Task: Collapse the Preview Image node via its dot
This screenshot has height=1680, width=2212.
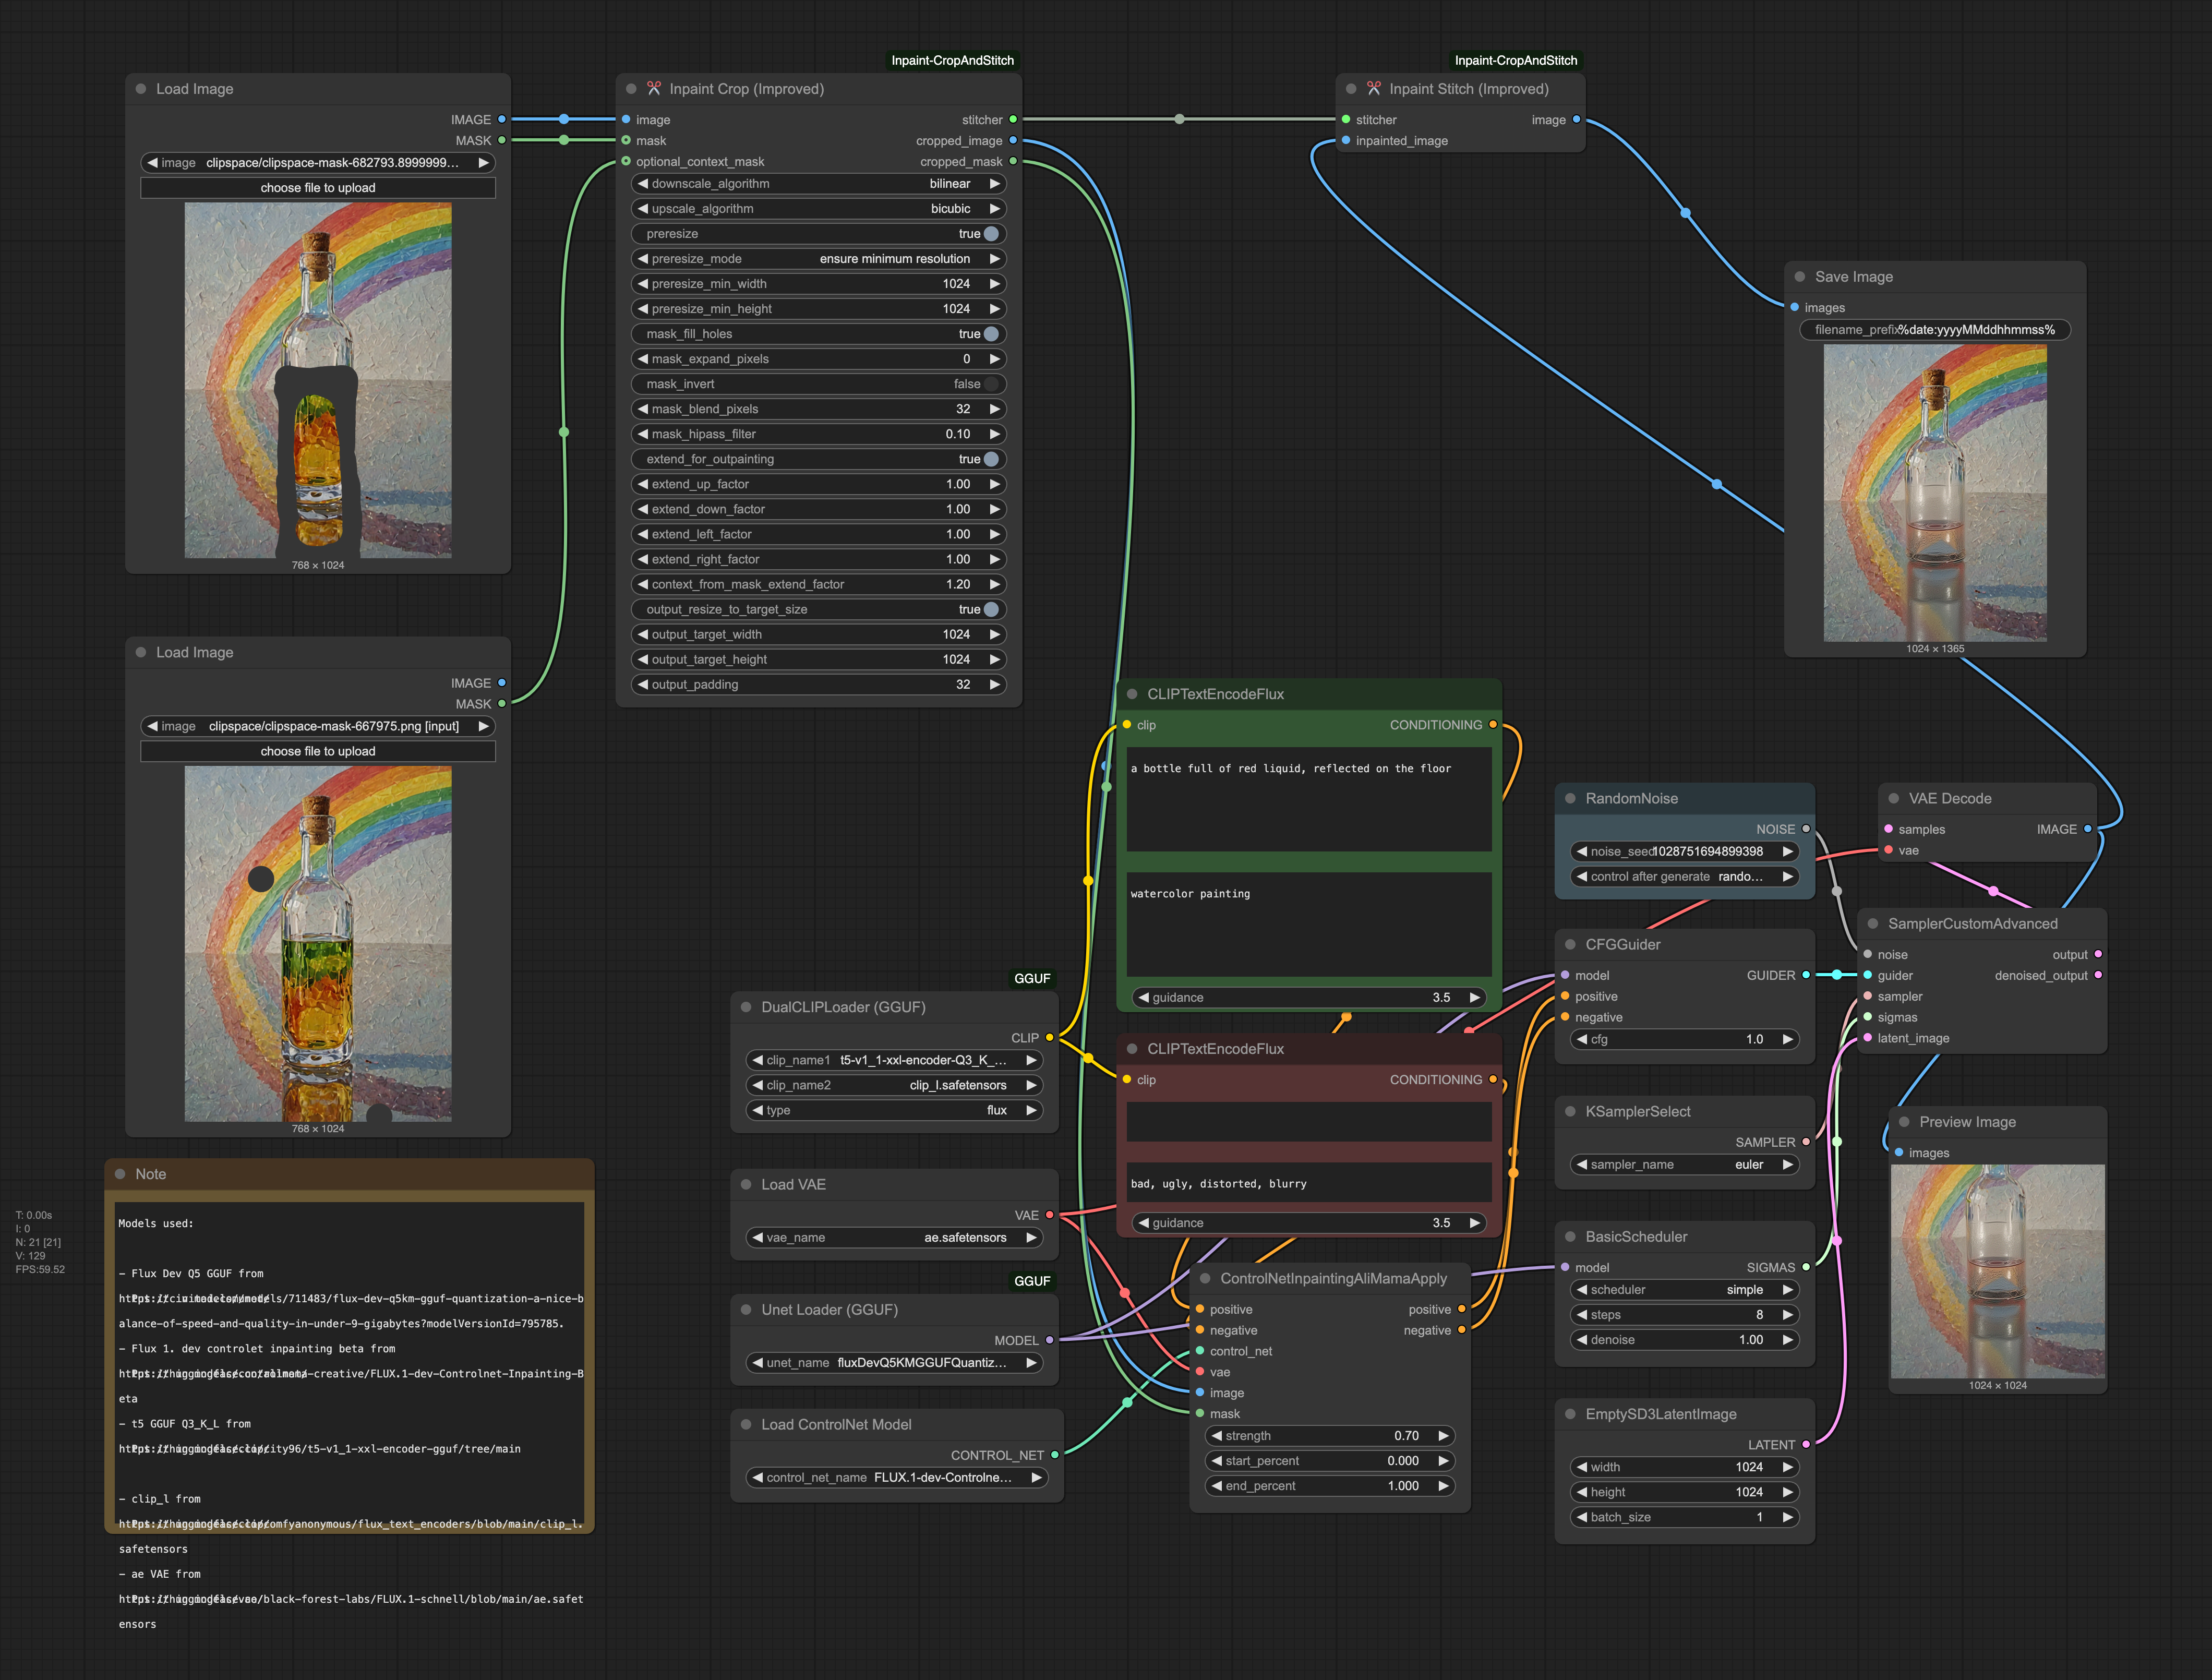Action: pos(1904,1122)
